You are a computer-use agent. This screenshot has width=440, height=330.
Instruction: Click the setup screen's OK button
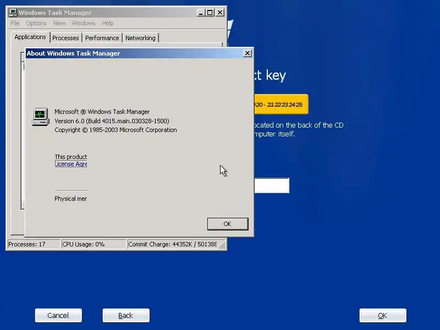click(x=383, y=315)
